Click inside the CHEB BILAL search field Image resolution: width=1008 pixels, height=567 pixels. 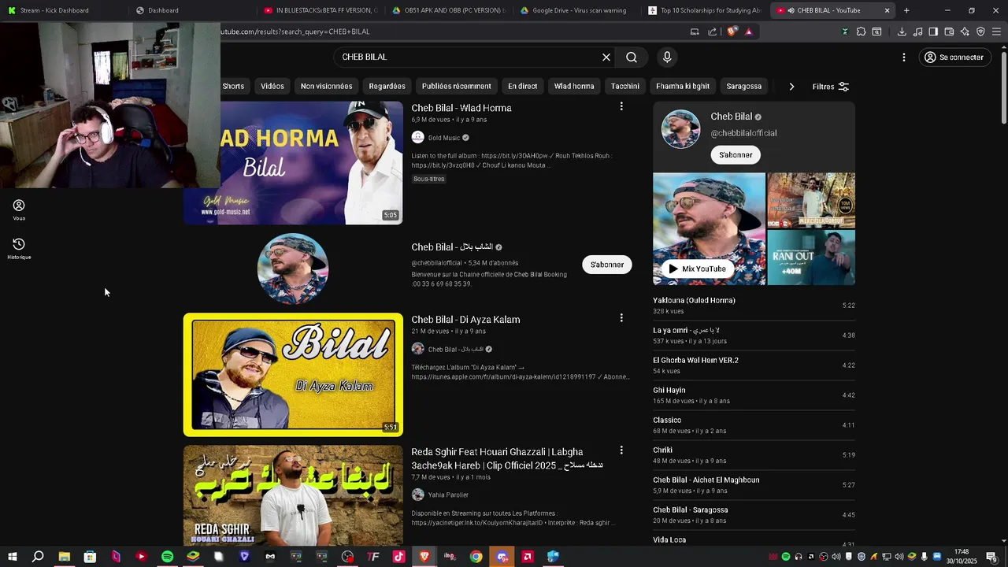pyautogui.click(x=469, y=57)
